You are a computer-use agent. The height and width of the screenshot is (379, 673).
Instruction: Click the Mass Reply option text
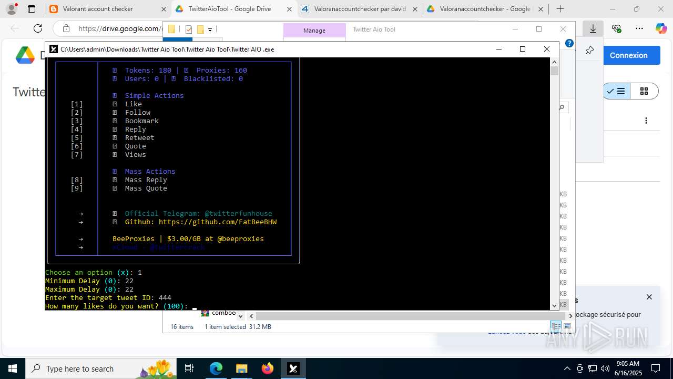(146, 180)
